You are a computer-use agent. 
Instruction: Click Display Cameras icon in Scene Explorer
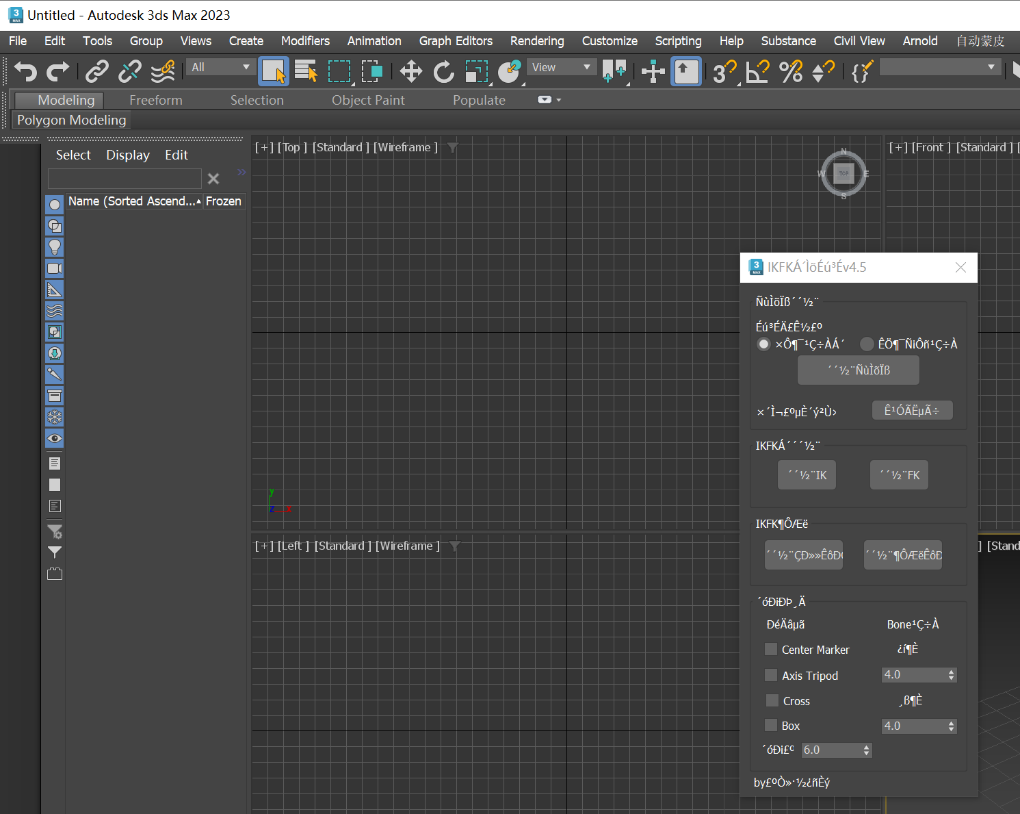click(x=55, y=268)
